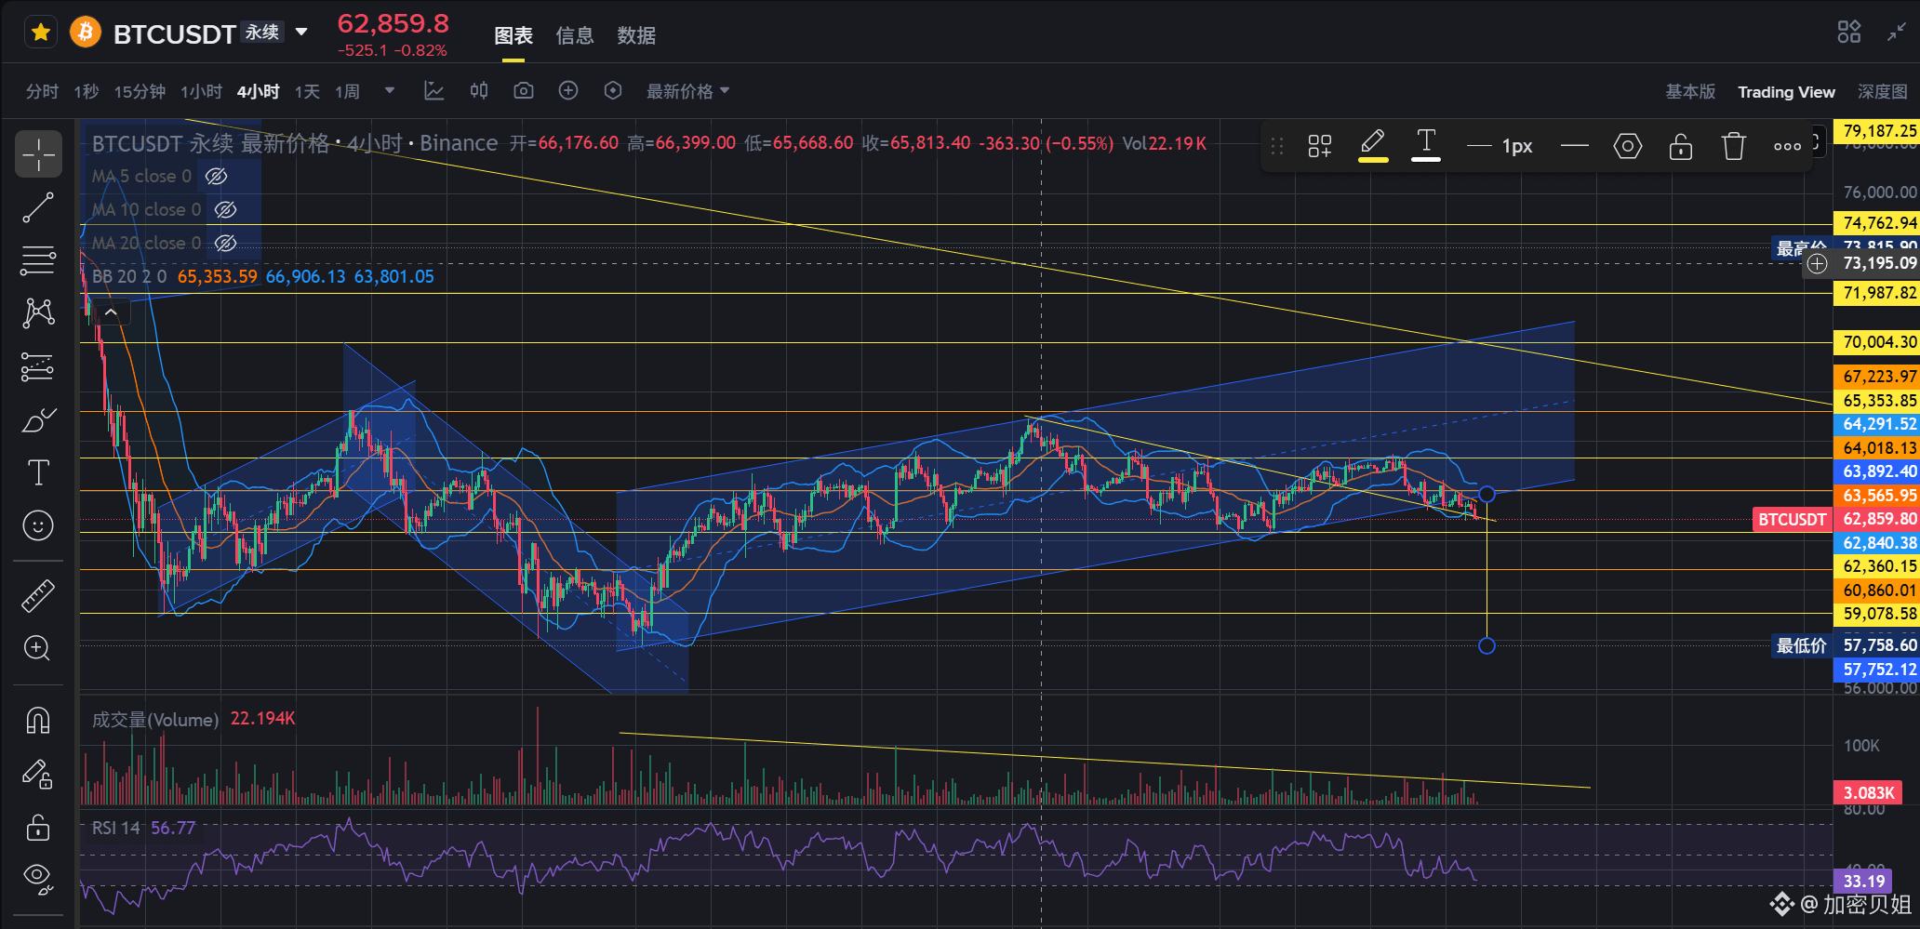Viewport: 1920px width, 929px height.
Task: Switch to the 信息 tab
Action: 575,35
